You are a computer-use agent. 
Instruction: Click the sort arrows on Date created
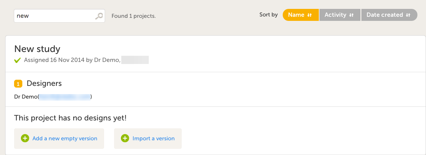[x=408, y=15]
